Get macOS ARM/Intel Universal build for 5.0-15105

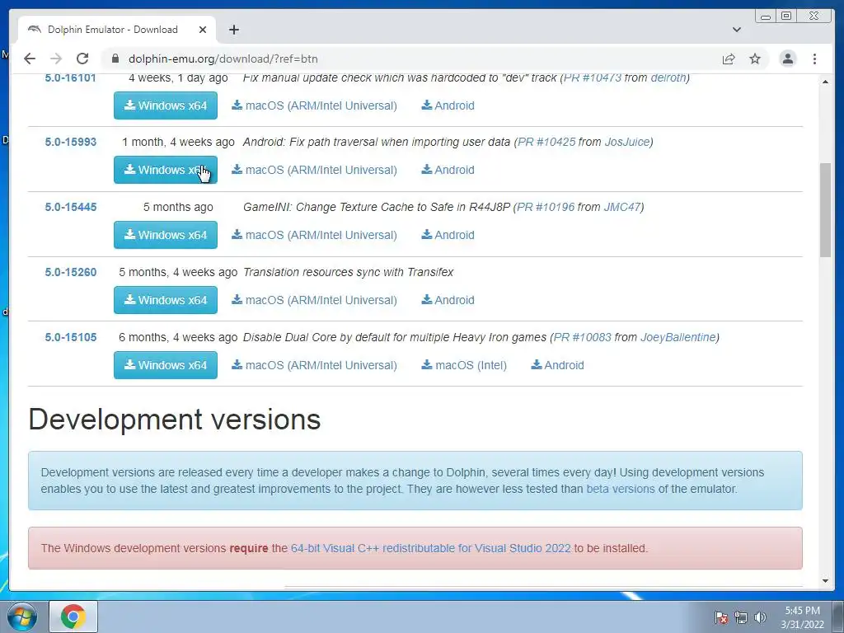(314, 365)
